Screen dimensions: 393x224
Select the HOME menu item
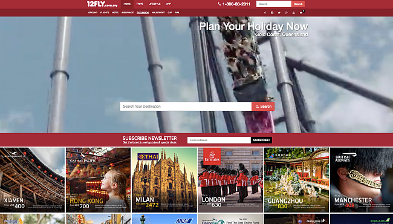point(127,4)
